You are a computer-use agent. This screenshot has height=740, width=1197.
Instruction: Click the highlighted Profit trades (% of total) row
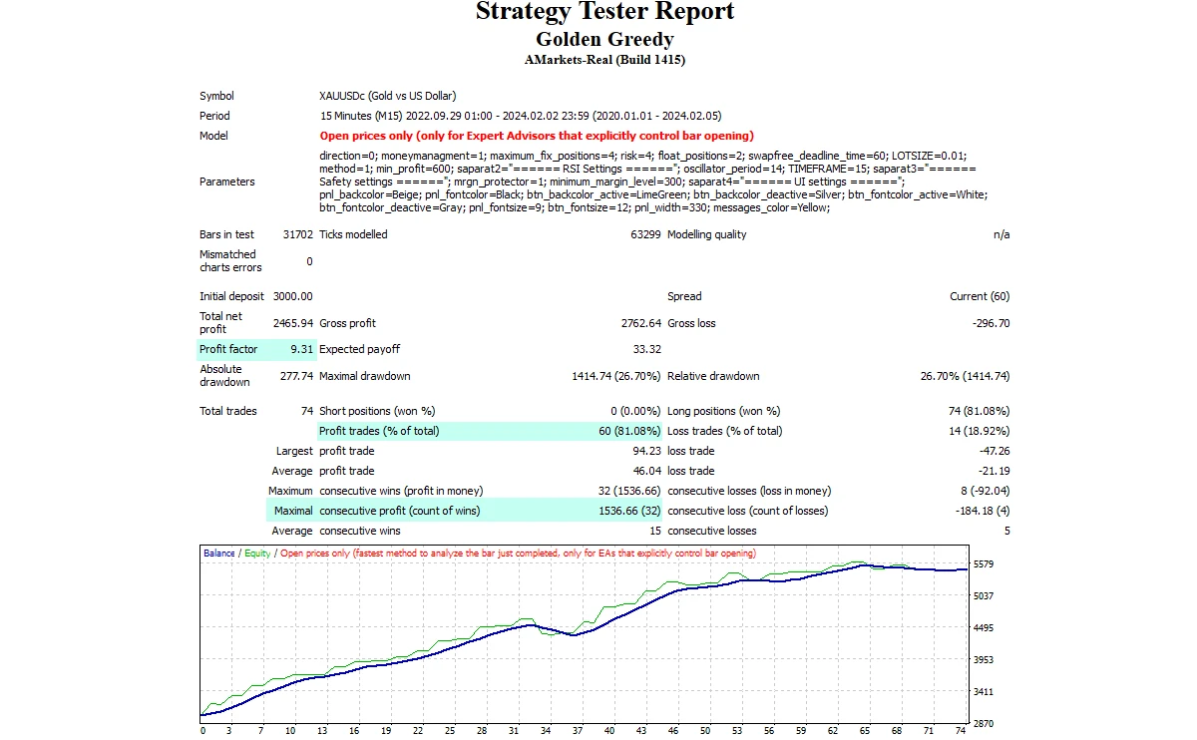(x=489, y=431)
